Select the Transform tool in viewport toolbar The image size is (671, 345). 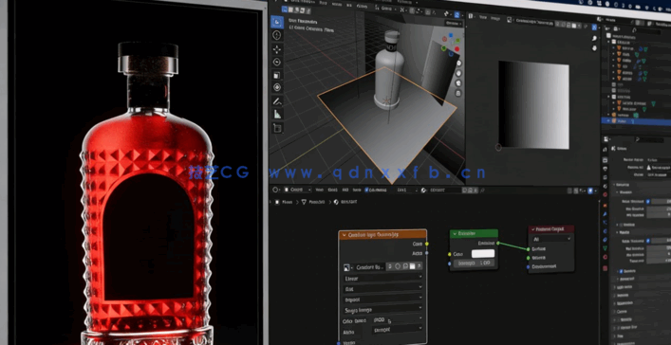277,87
